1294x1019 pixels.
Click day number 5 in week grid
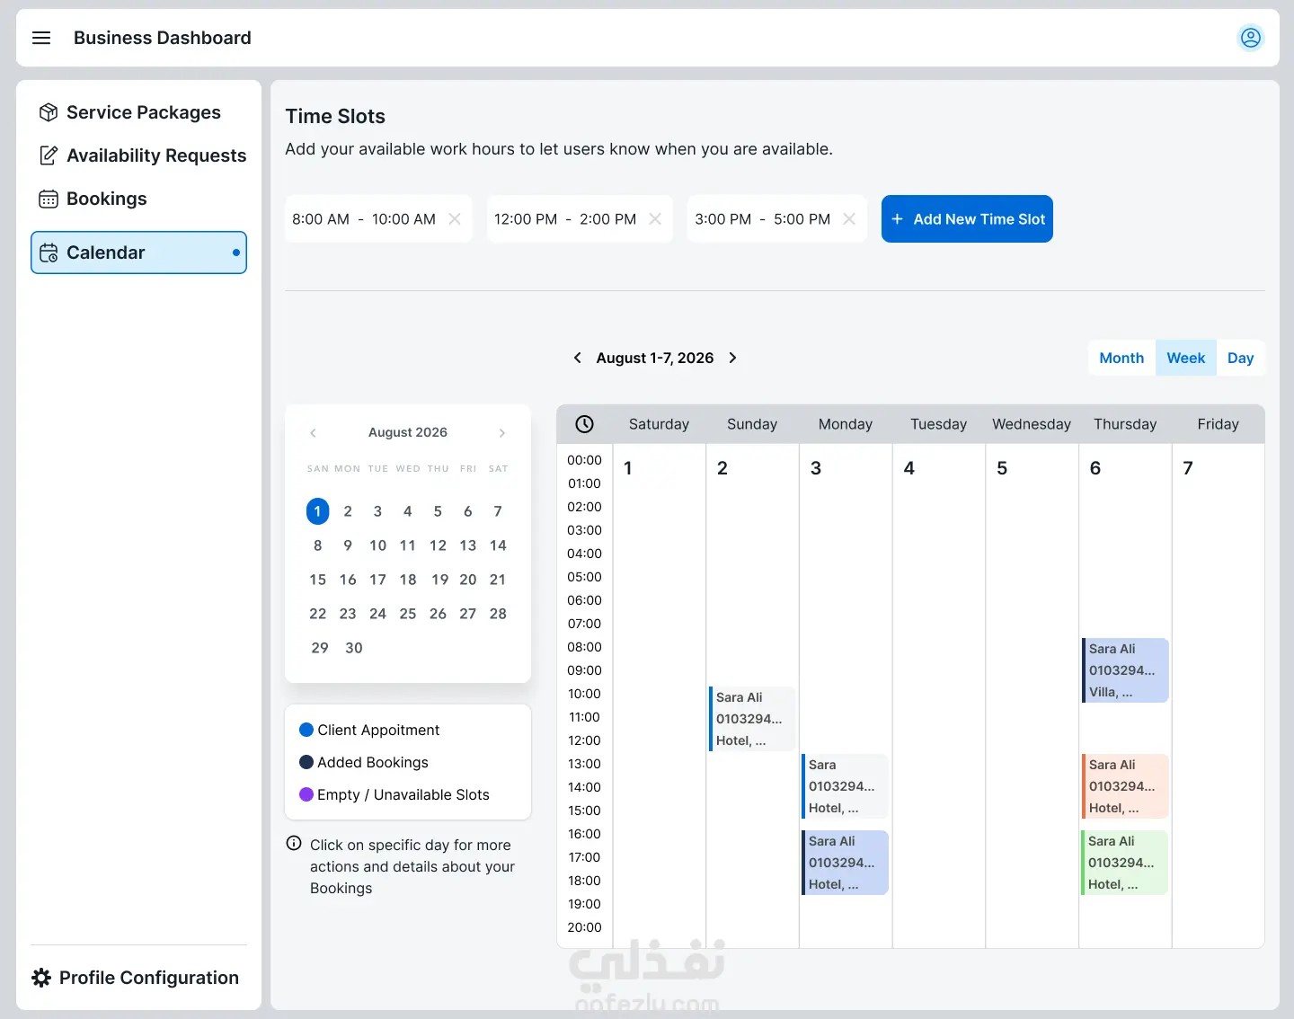pos(1002,468)
